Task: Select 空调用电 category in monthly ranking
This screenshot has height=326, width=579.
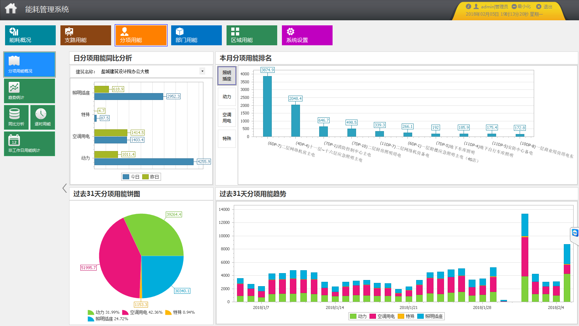Action: [x=227, y=118]
